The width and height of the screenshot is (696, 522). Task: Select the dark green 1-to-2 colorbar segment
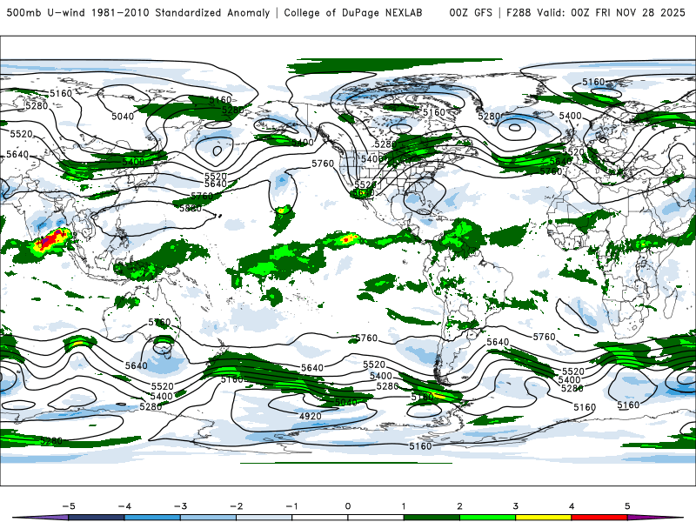432,518
